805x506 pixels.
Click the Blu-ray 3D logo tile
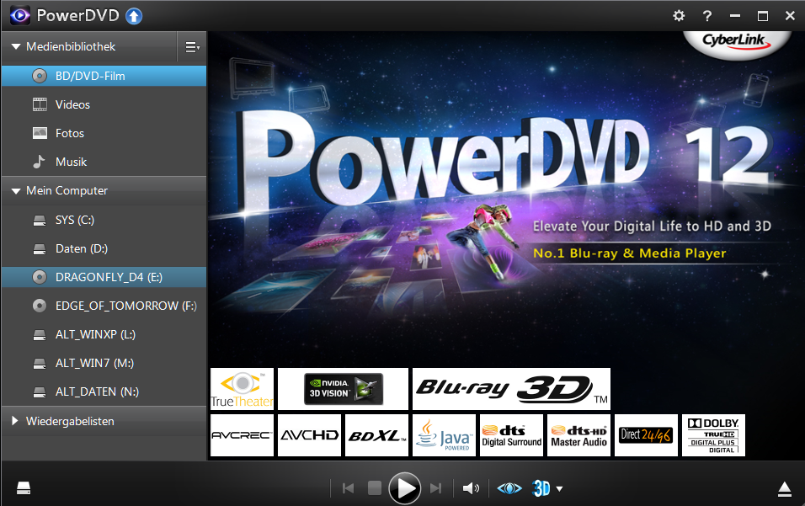pos(511,389)
